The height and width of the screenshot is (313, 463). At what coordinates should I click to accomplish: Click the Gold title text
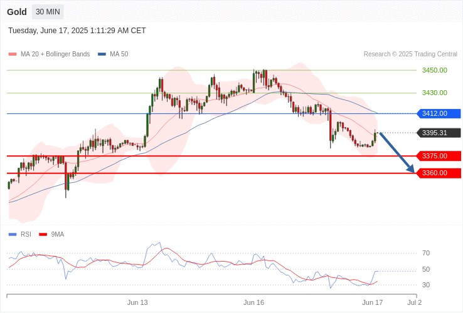click(x=17, y=12)
